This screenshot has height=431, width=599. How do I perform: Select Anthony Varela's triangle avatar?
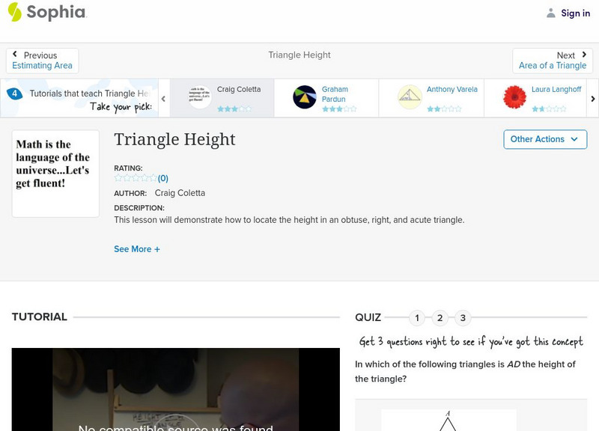pyautogui.click(x=409, y=94)
